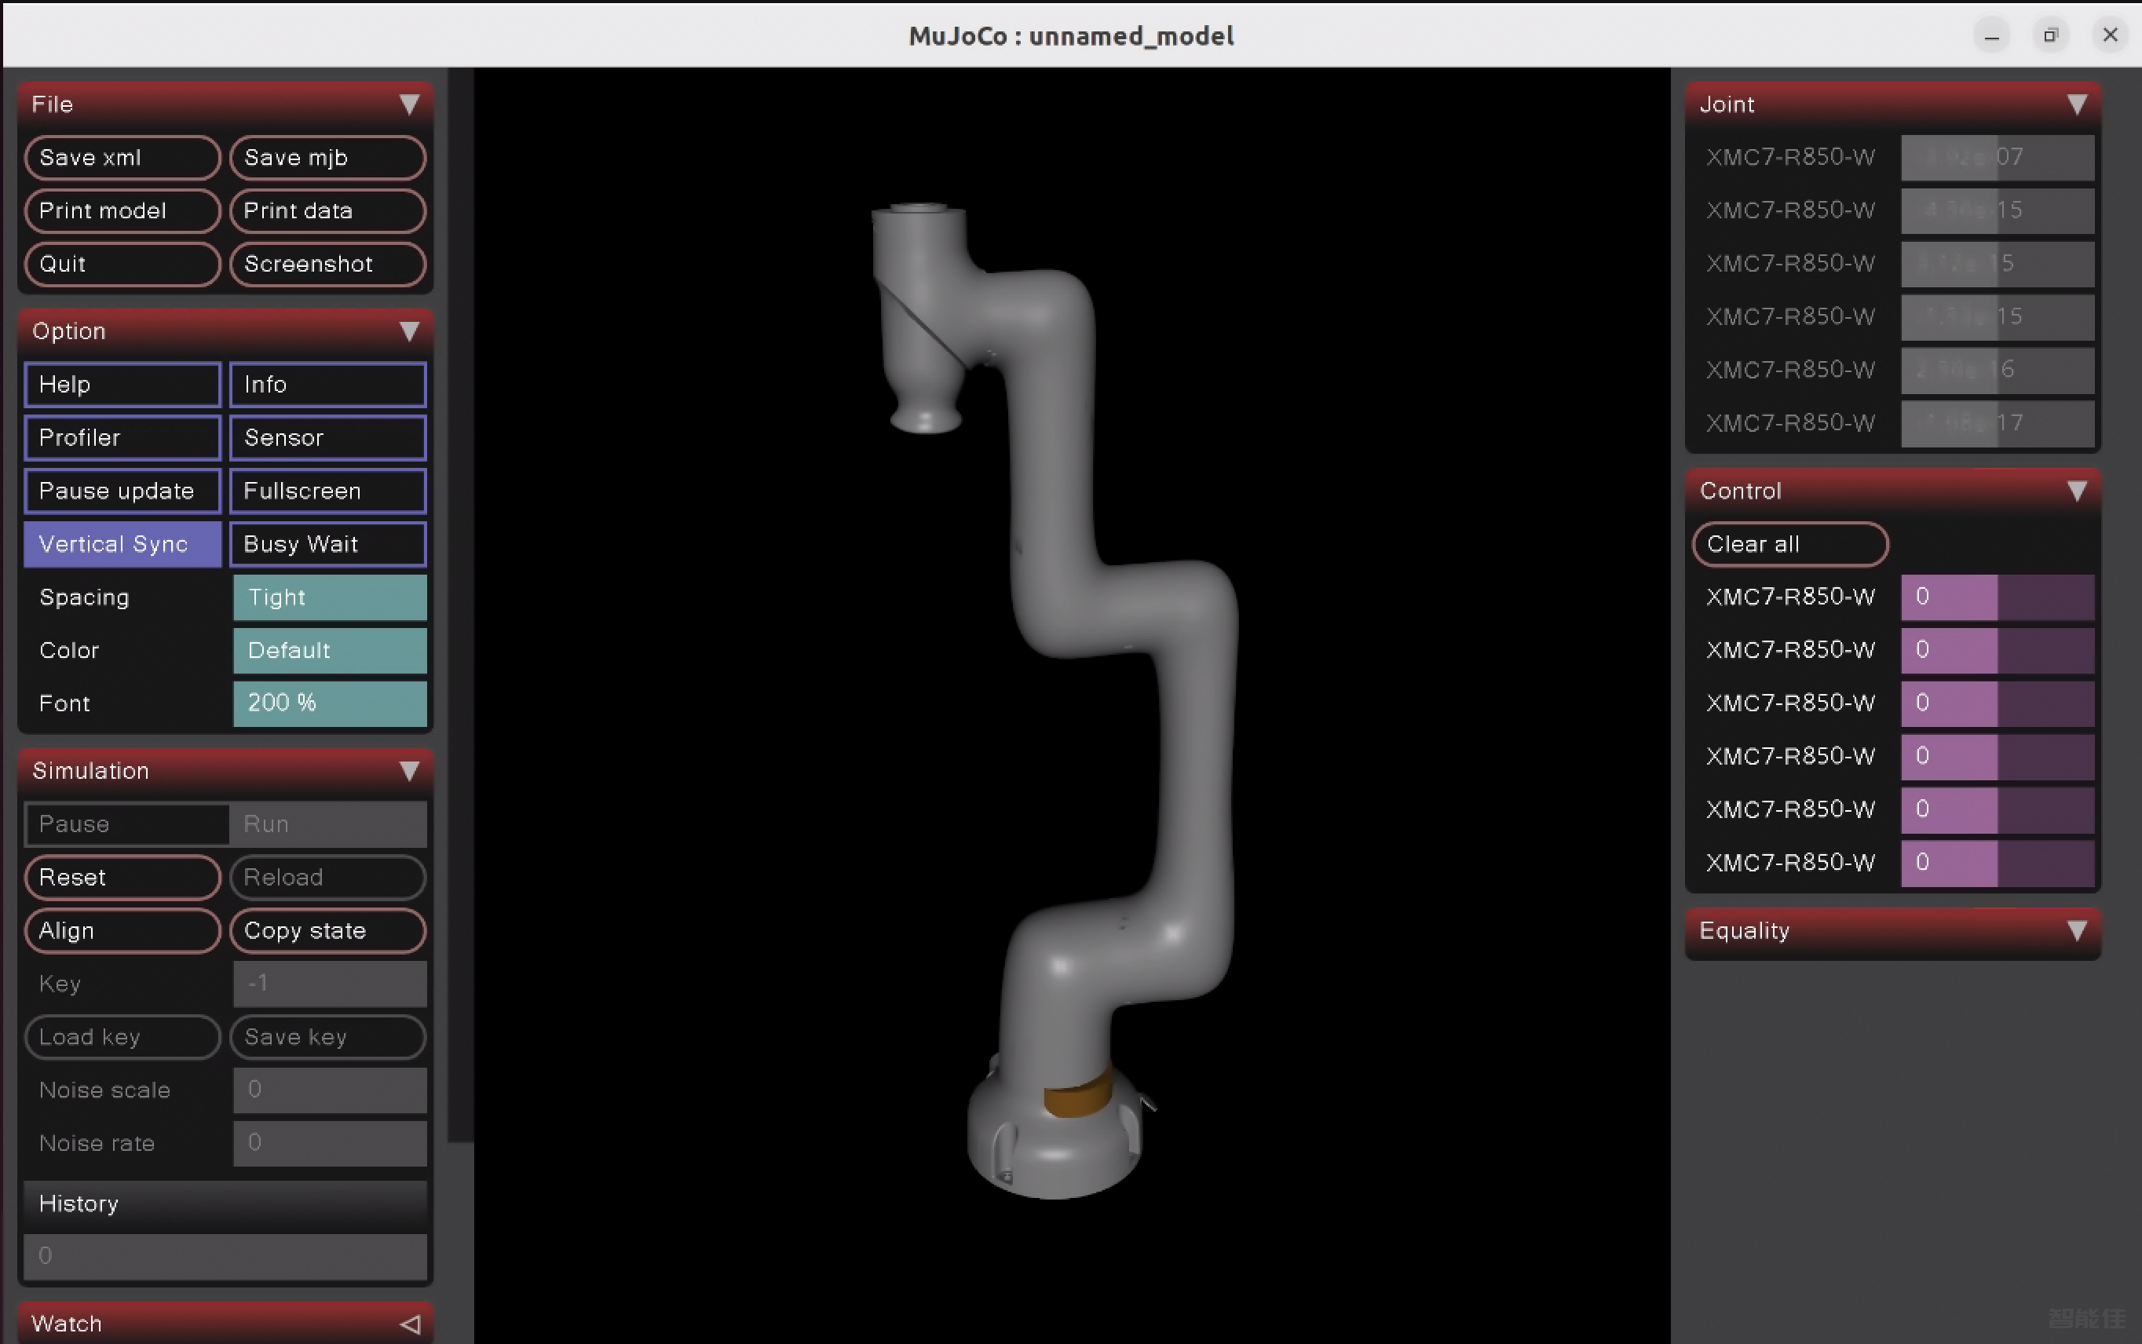Toggle the Profiler option
Screen dimensions: 2142x1344
122,438
